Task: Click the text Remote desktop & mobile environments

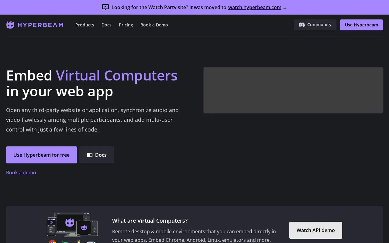Action: tap(194, 236)
